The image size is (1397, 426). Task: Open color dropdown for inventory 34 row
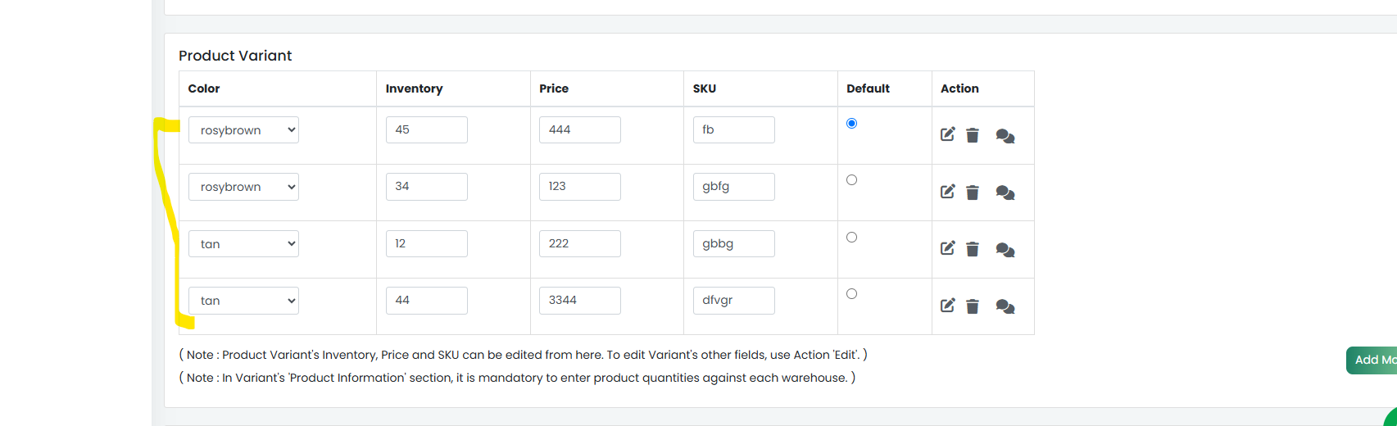[243, 187]
